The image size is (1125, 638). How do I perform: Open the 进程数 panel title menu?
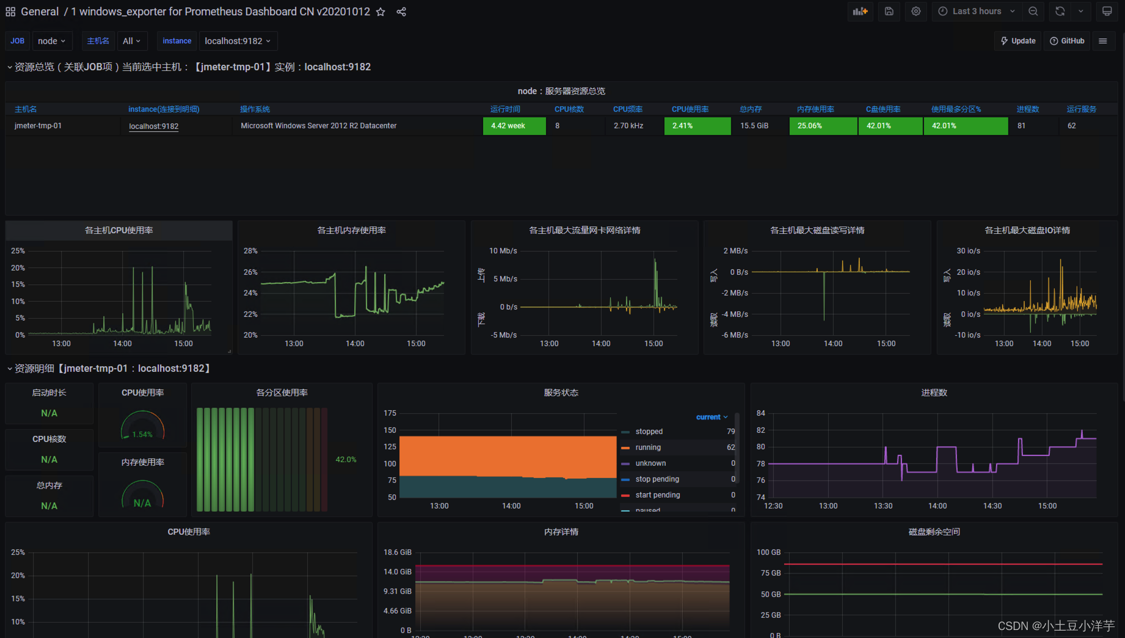click(934, 393)
